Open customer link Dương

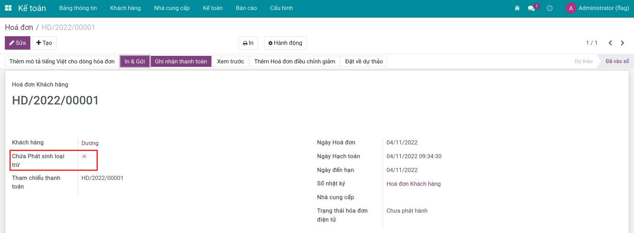coord(90,143)
